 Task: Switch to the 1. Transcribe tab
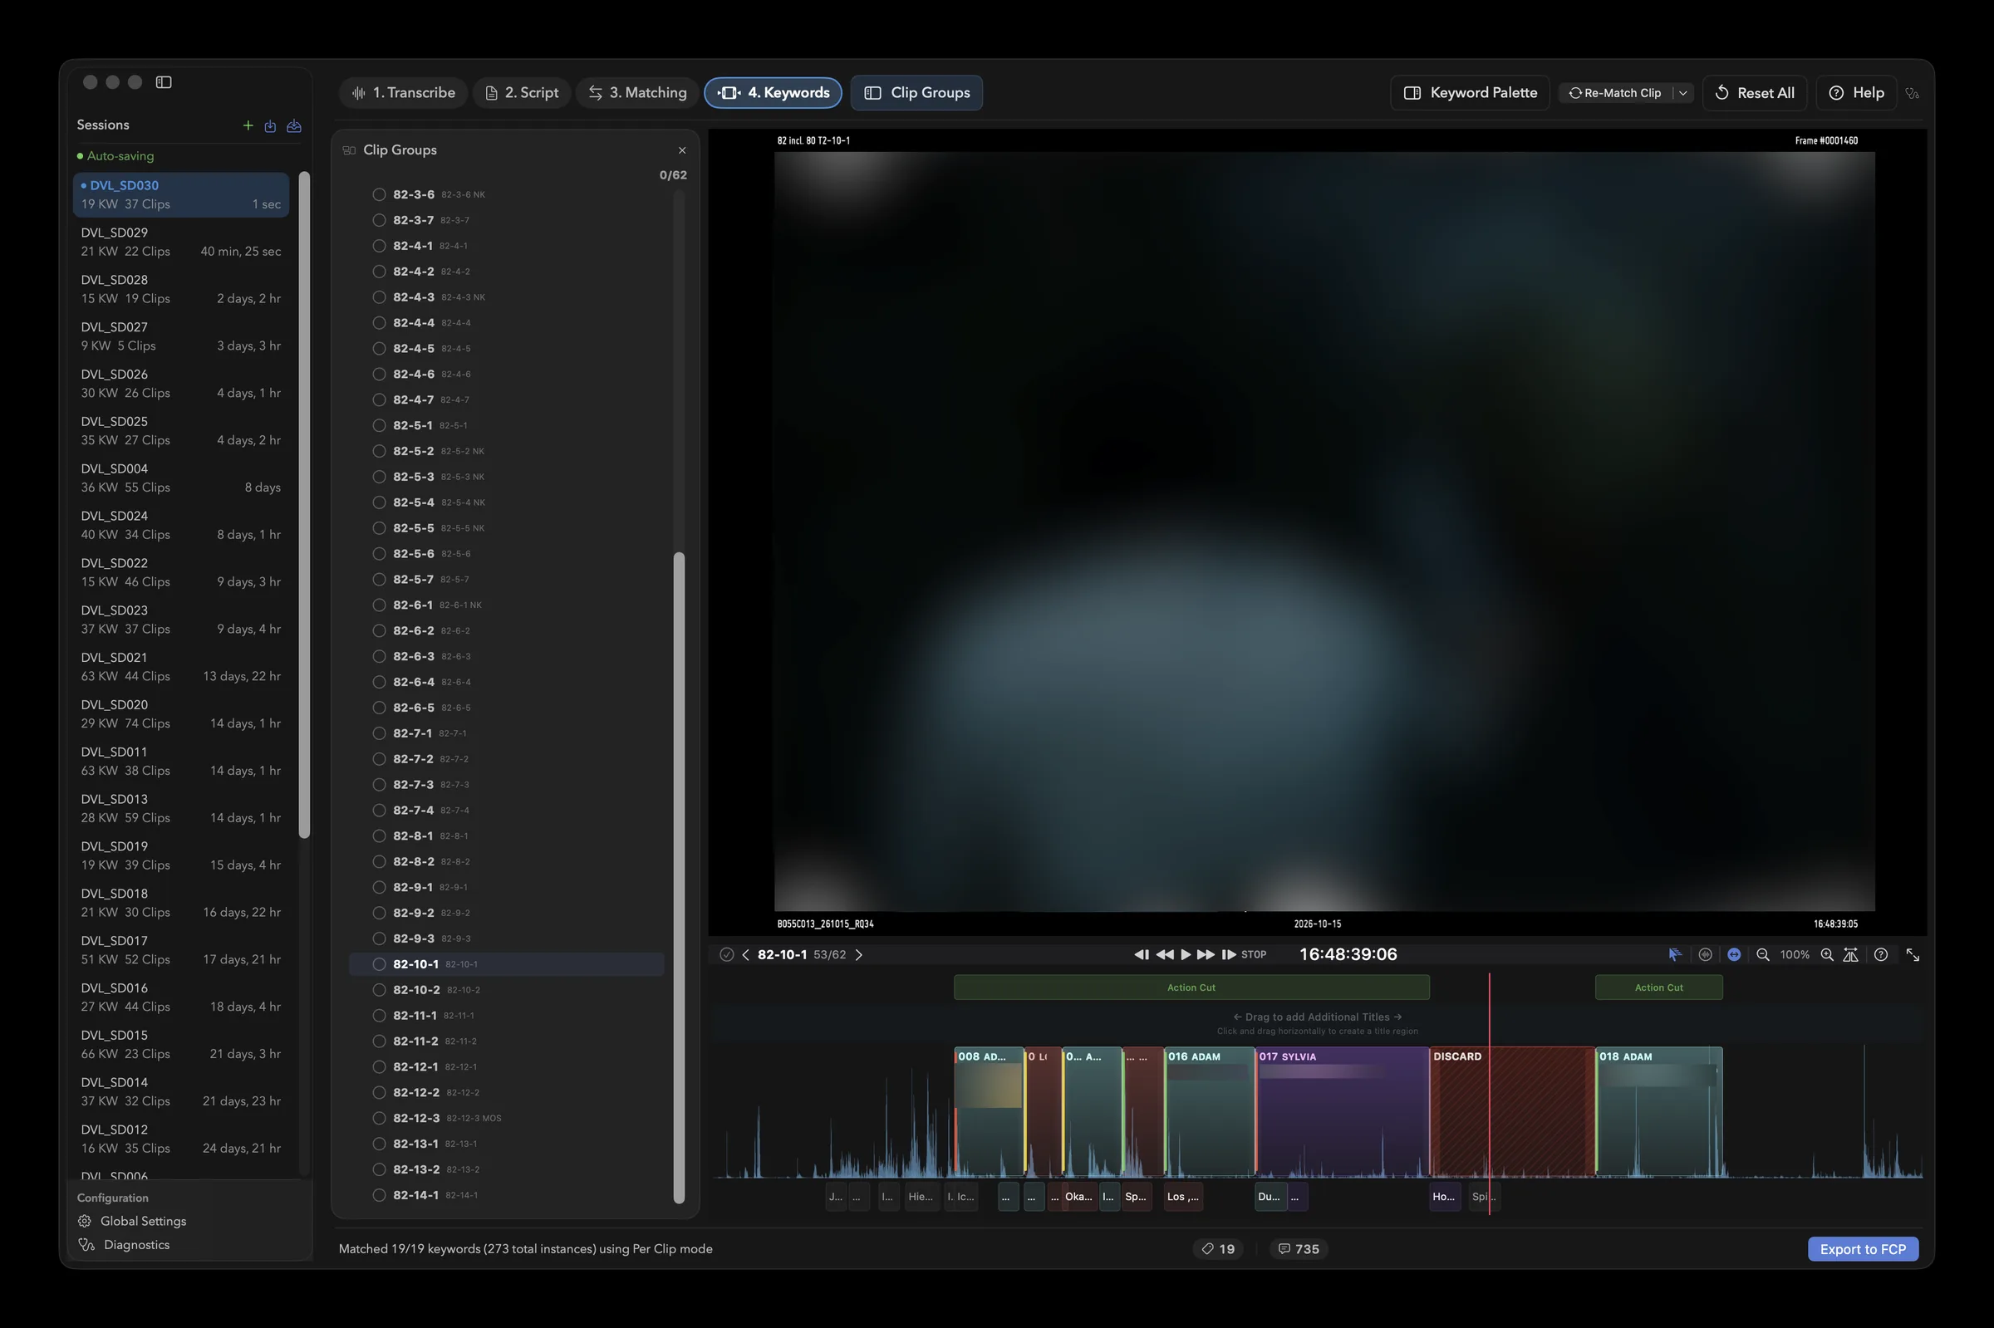click(x=403, y=92)
